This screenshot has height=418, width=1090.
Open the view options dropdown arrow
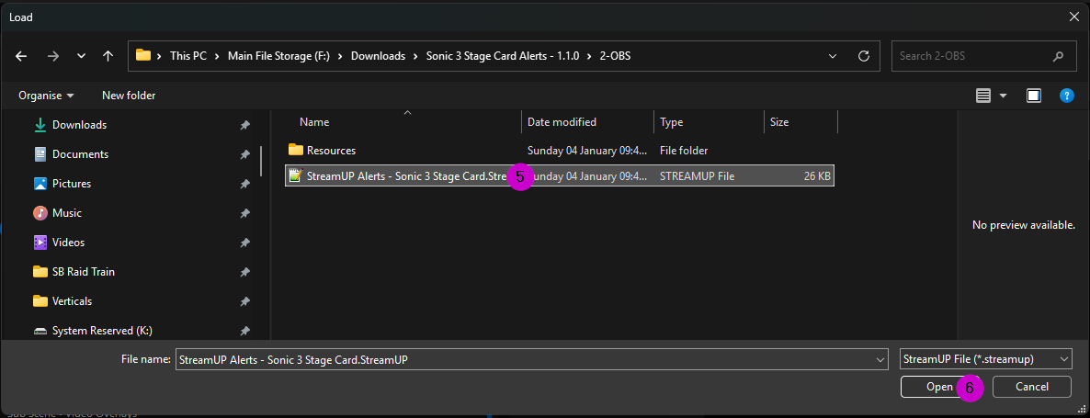pyautogui.click(x=1003, y=96)
